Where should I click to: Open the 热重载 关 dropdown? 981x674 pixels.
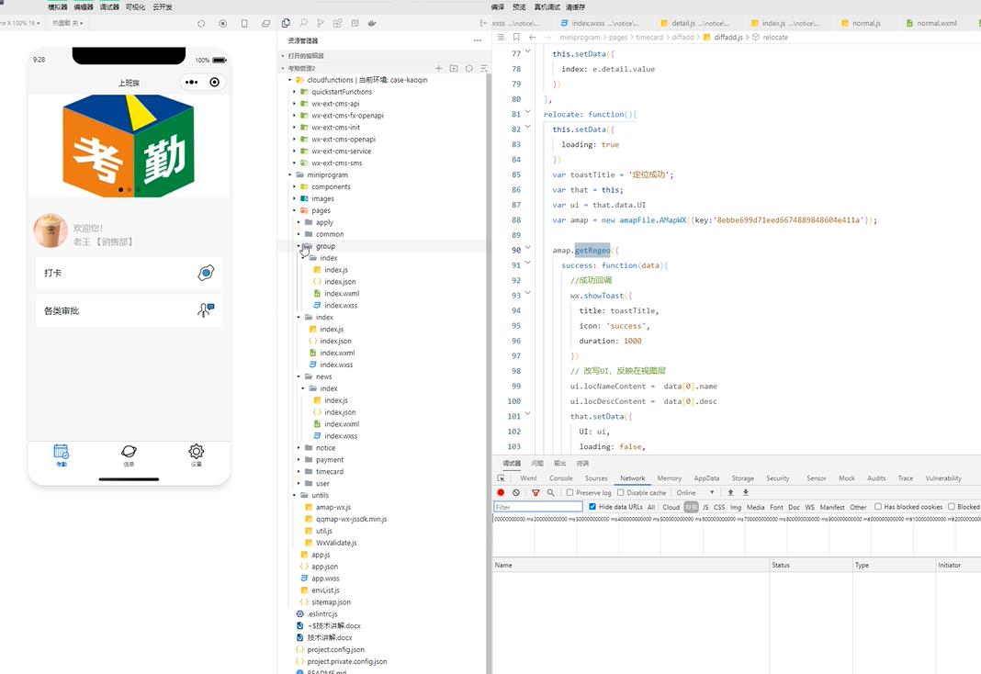coord(68,23)
